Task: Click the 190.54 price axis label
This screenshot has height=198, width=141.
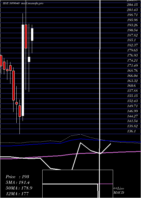Action: [x=132, y=30]
